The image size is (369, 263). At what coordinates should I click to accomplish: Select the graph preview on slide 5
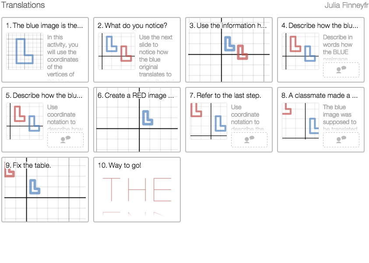[x=25, y=121]
